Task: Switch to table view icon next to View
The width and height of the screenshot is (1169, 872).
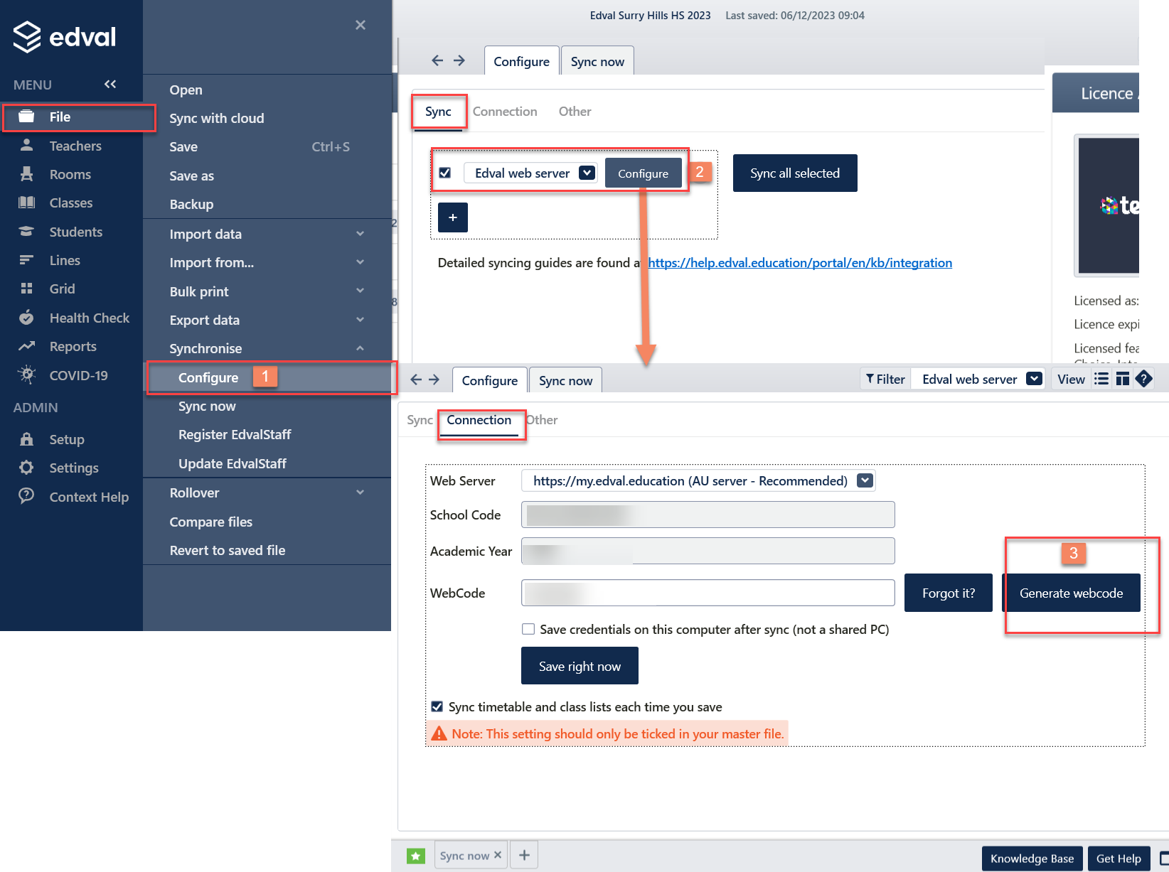Action: 1123,379
